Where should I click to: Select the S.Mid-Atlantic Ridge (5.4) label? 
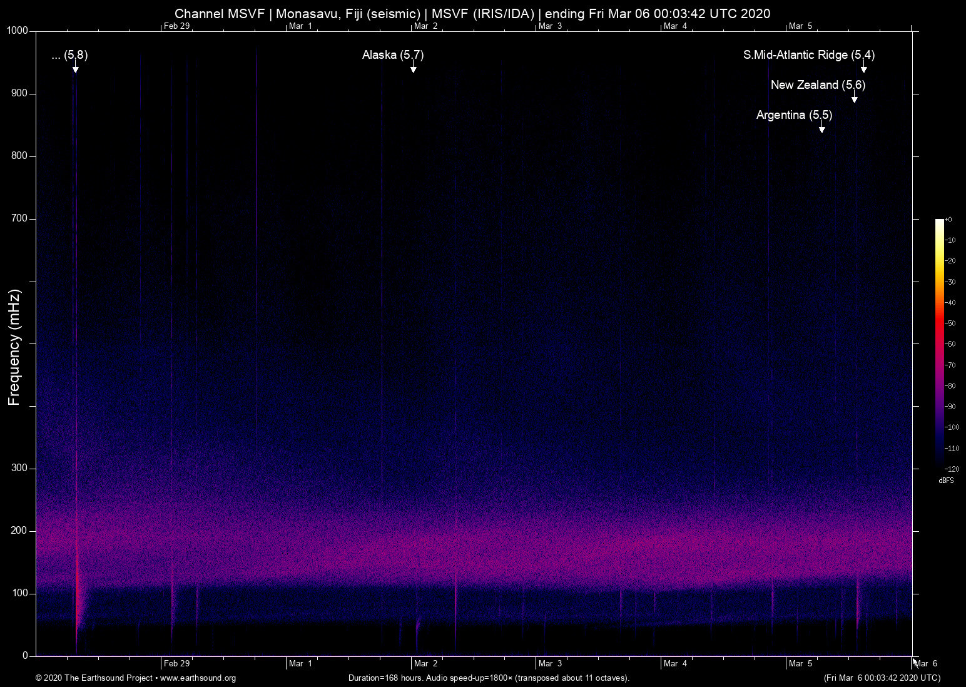pyautogui.click(x=808, y=55)
